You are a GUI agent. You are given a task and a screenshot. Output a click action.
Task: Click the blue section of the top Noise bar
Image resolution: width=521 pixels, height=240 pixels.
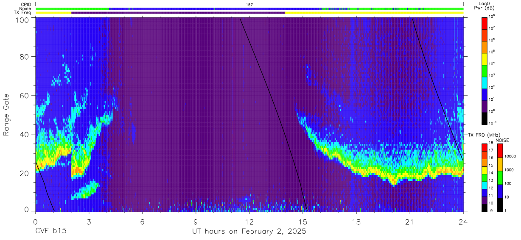coord(212,8)
